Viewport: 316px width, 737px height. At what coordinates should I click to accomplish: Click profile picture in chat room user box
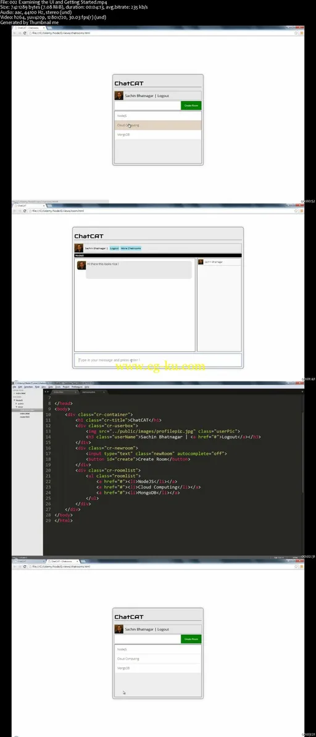79,248
